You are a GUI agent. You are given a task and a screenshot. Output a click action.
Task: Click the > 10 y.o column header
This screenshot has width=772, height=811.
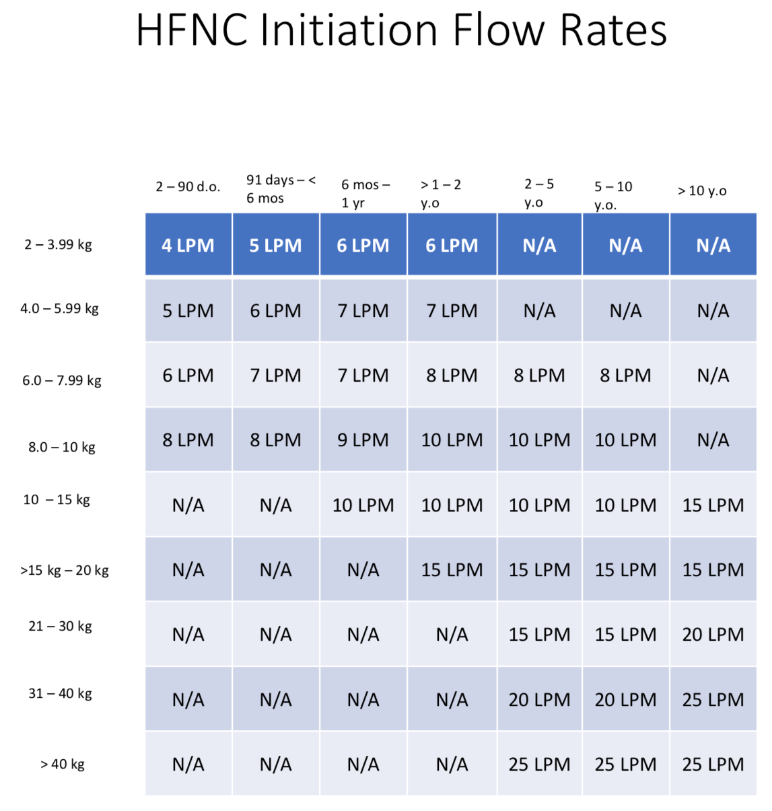point(702,190)
